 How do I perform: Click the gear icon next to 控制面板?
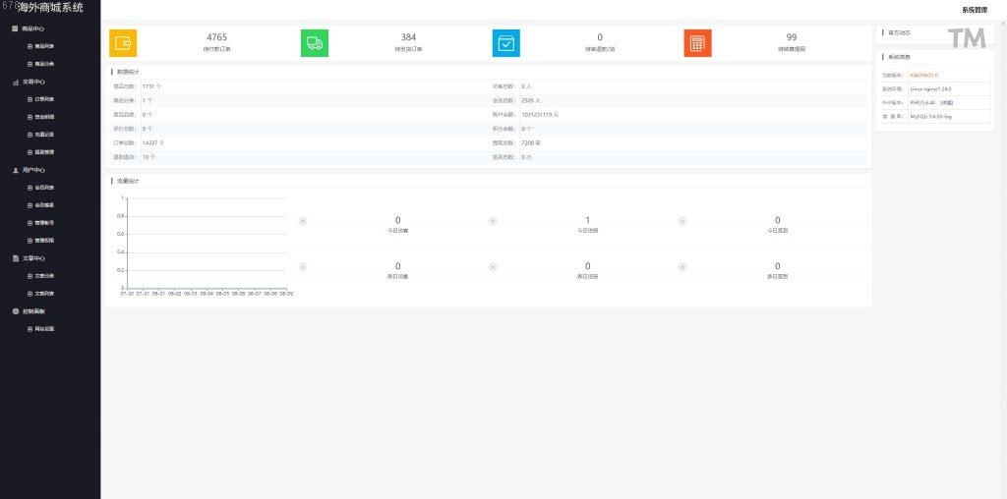pyautogui.click(x=16, y=311)
